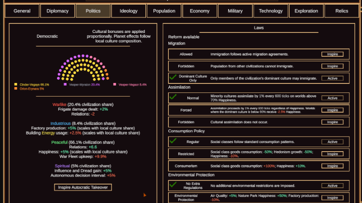
Task: Inspire the Consumerism consumption policy
Action: click(333, 166)
